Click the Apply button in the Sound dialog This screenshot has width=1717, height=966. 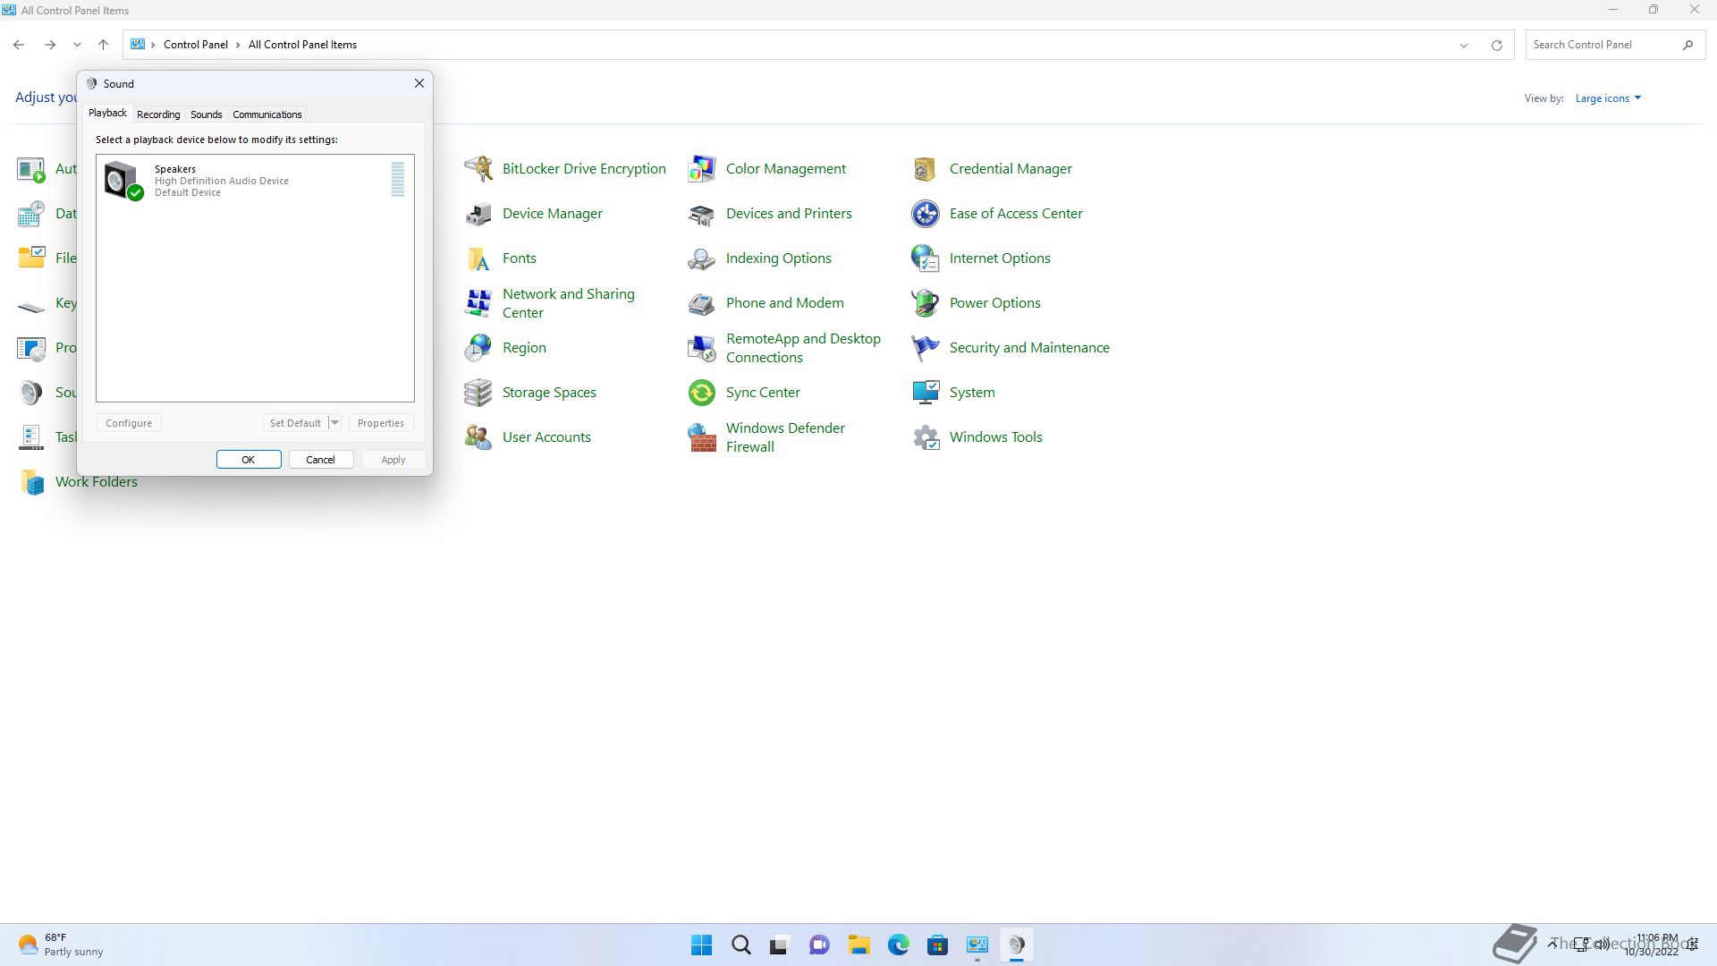[393, 460]
